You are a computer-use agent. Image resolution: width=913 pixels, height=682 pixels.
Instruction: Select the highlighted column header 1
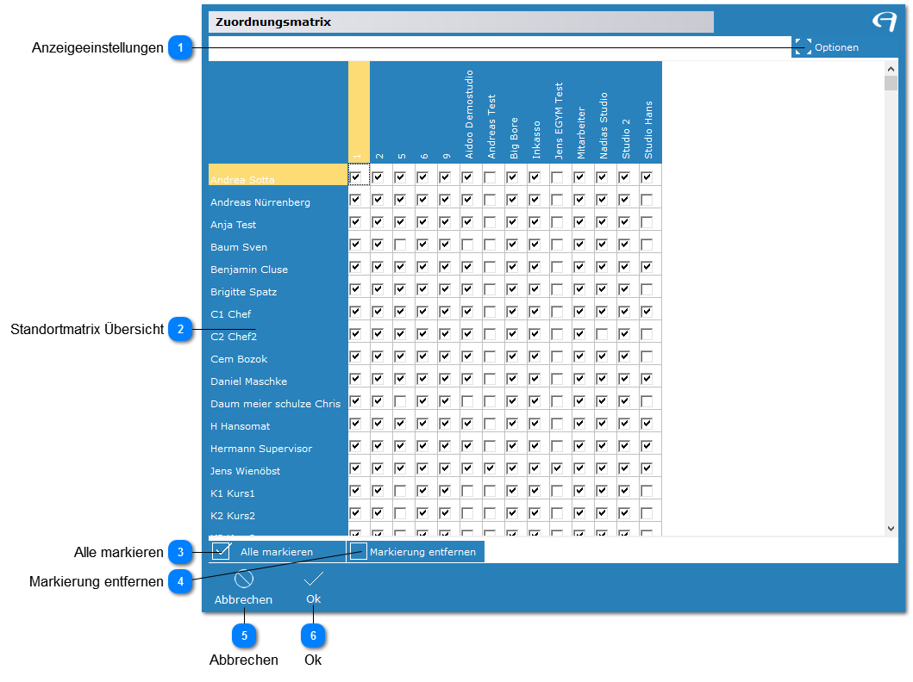point(359,112)
